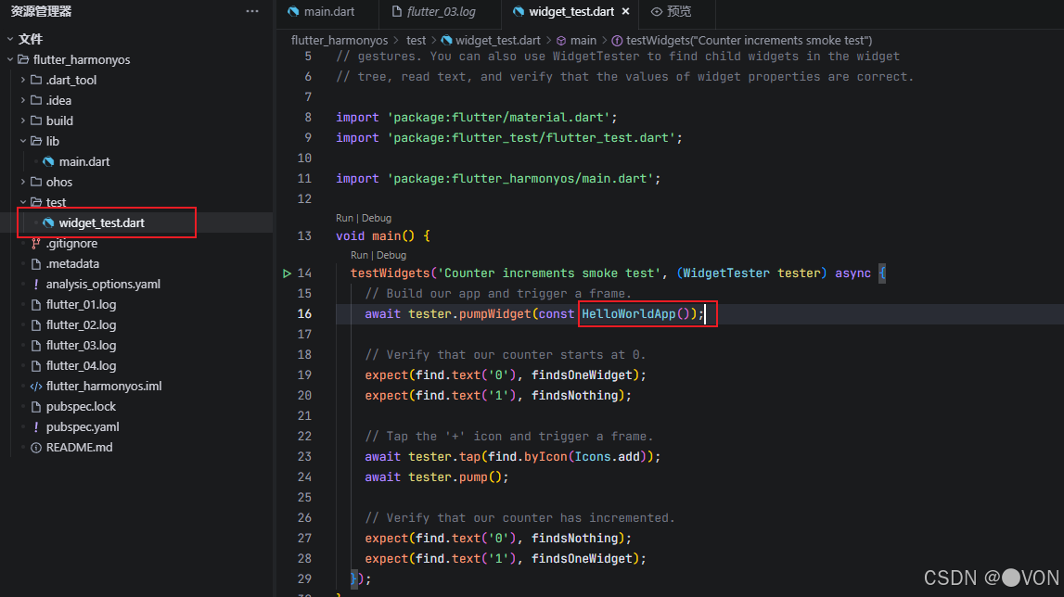
Task: Click HelloWorldApp in line 16
Action: 628,313
